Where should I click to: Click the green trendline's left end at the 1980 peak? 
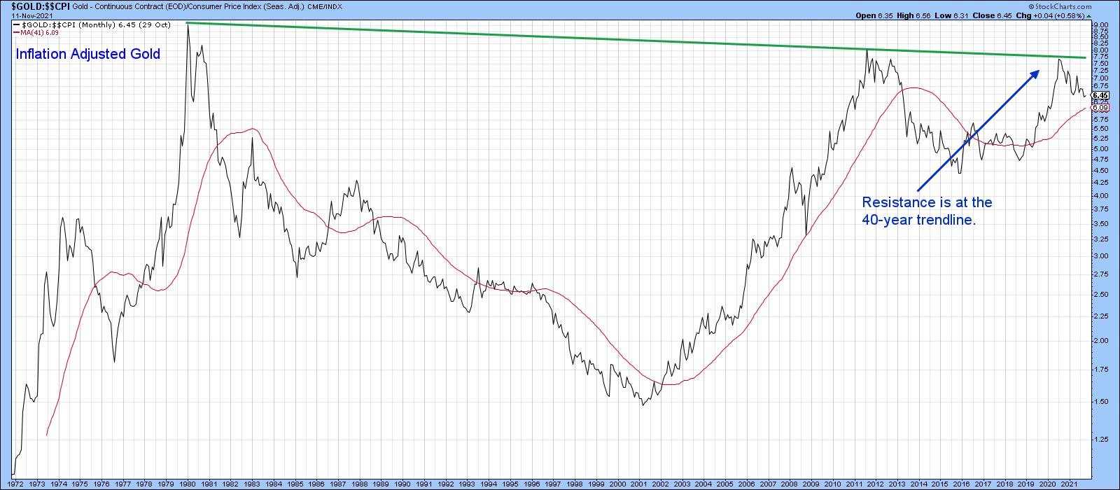(x=188, y=23)
